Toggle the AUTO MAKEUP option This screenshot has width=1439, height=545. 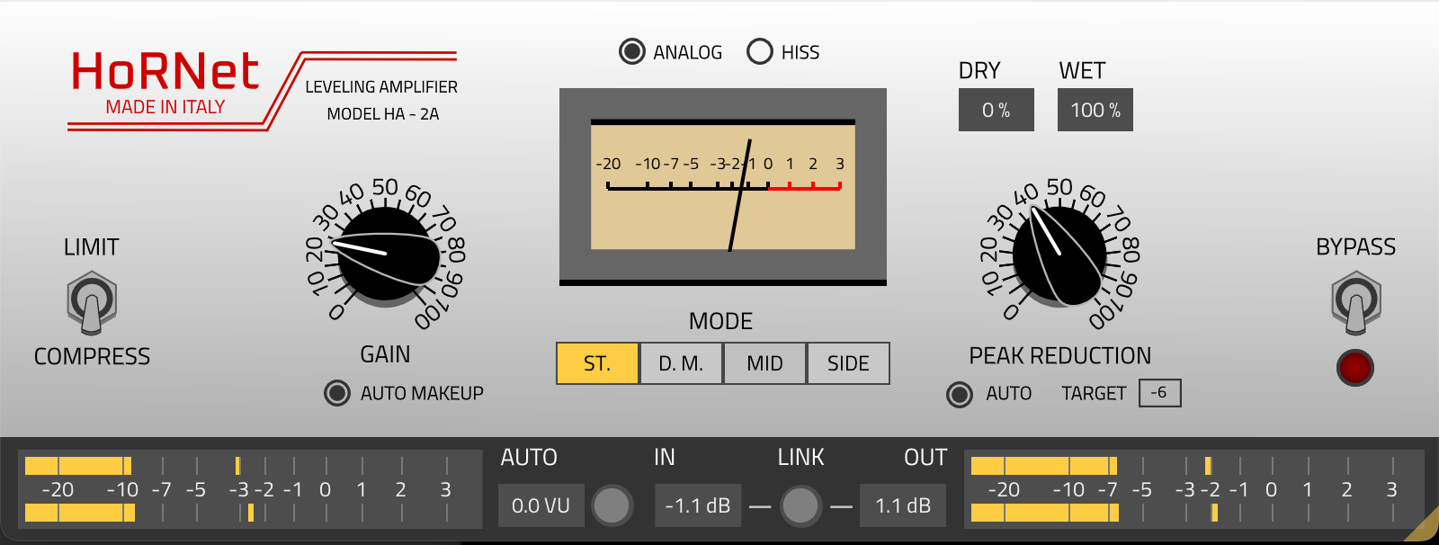(x=337, y=393)
